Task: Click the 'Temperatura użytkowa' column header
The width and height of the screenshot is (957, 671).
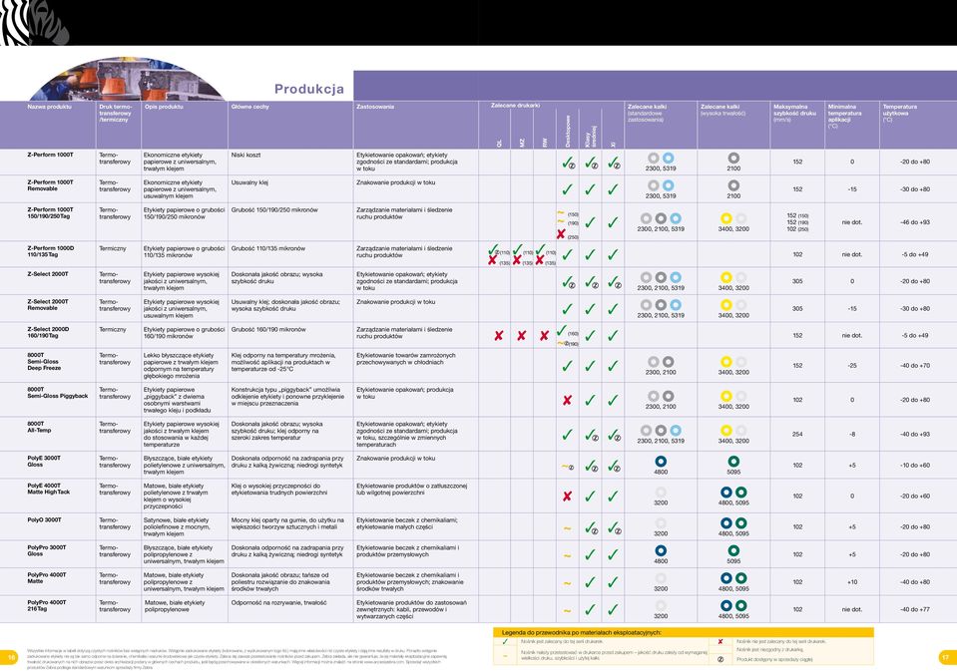Action: [x=900, y=113]
